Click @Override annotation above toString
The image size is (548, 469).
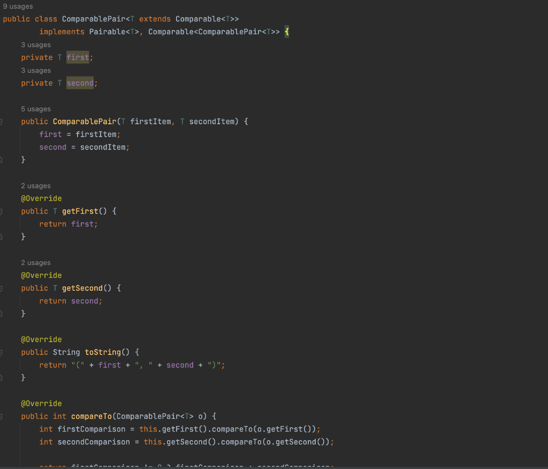(x=41, y=339)
